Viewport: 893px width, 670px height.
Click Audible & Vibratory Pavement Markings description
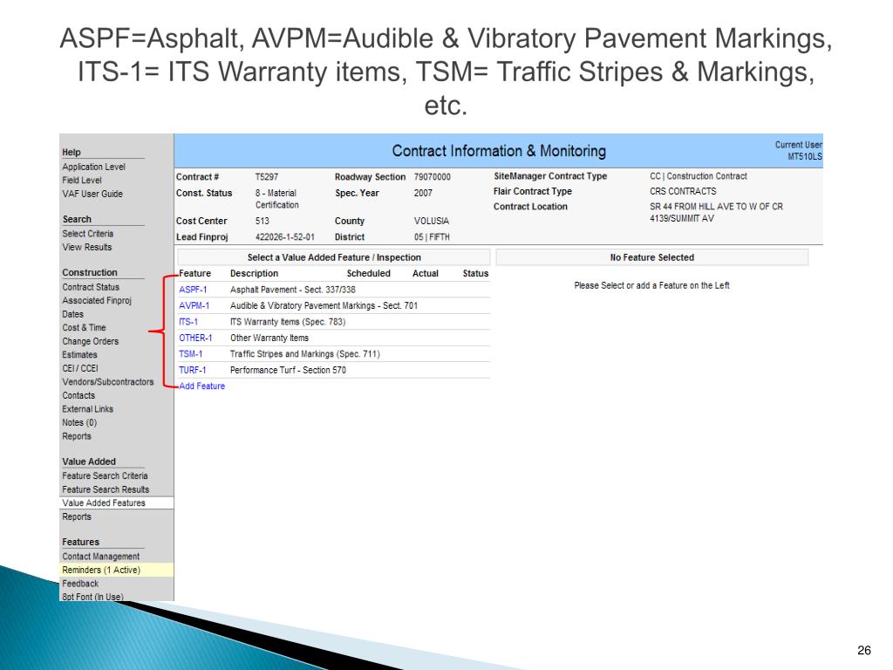[x=324, y=305]
